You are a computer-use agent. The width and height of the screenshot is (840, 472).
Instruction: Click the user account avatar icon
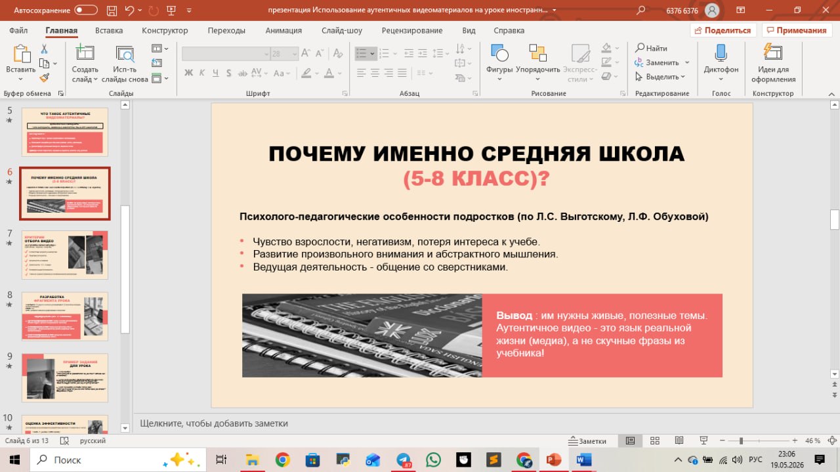(711, 10)
